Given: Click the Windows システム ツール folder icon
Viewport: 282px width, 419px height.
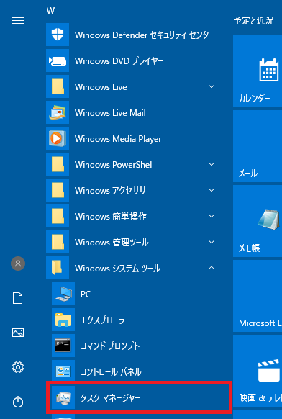Looking at the screenshot, I should pyautogui.click(x=58, y=268).
